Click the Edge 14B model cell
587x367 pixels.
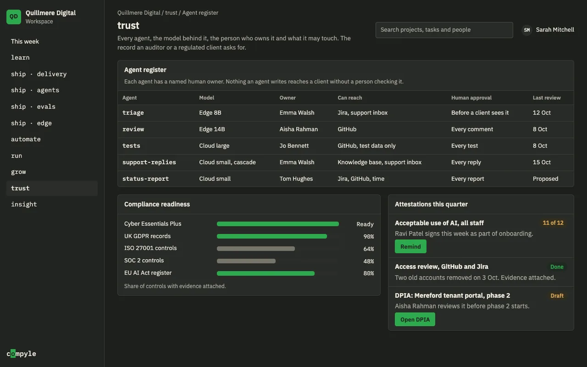212,129
